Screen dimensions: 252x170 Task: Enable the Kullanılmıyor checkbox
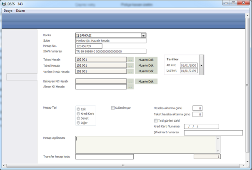113,107
